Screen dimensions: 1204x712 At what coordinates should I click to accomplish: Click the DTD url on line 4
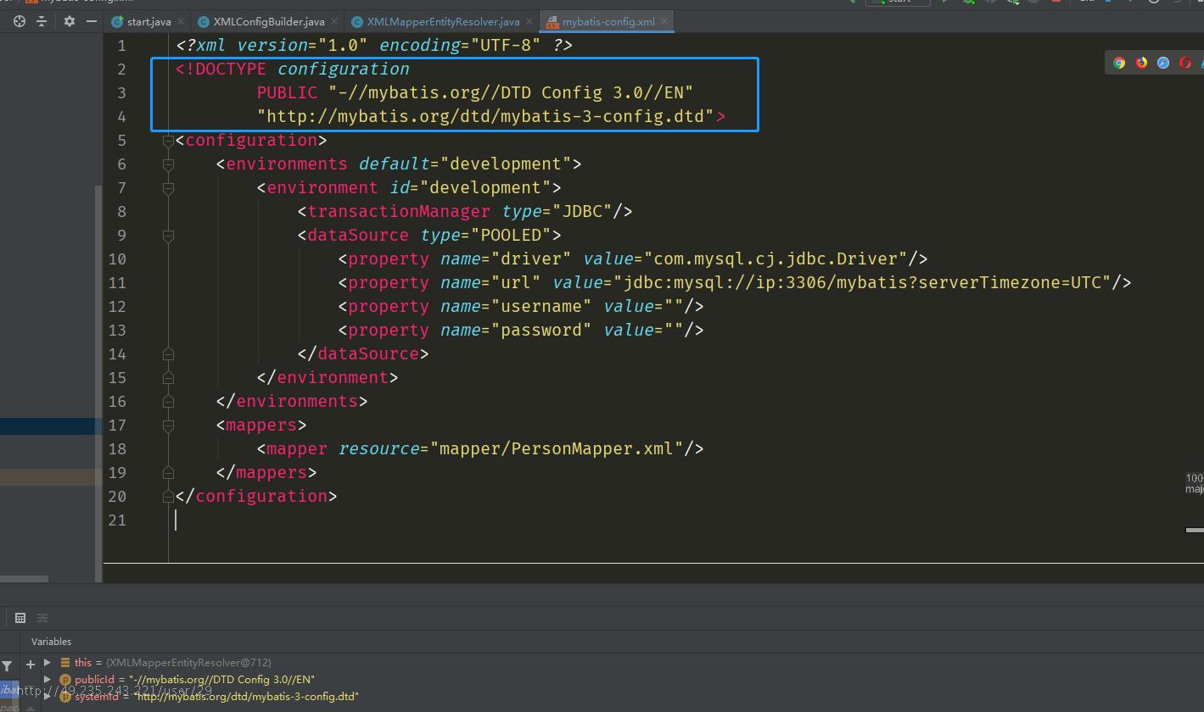pyautogui.click(x=485, y=116)
